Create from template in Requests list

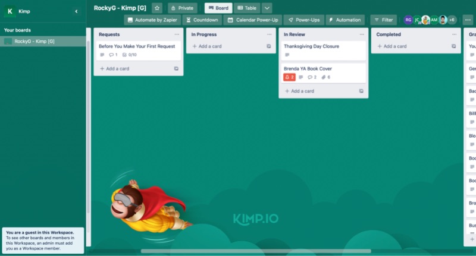pyautogui.click(x=176, y=69)
